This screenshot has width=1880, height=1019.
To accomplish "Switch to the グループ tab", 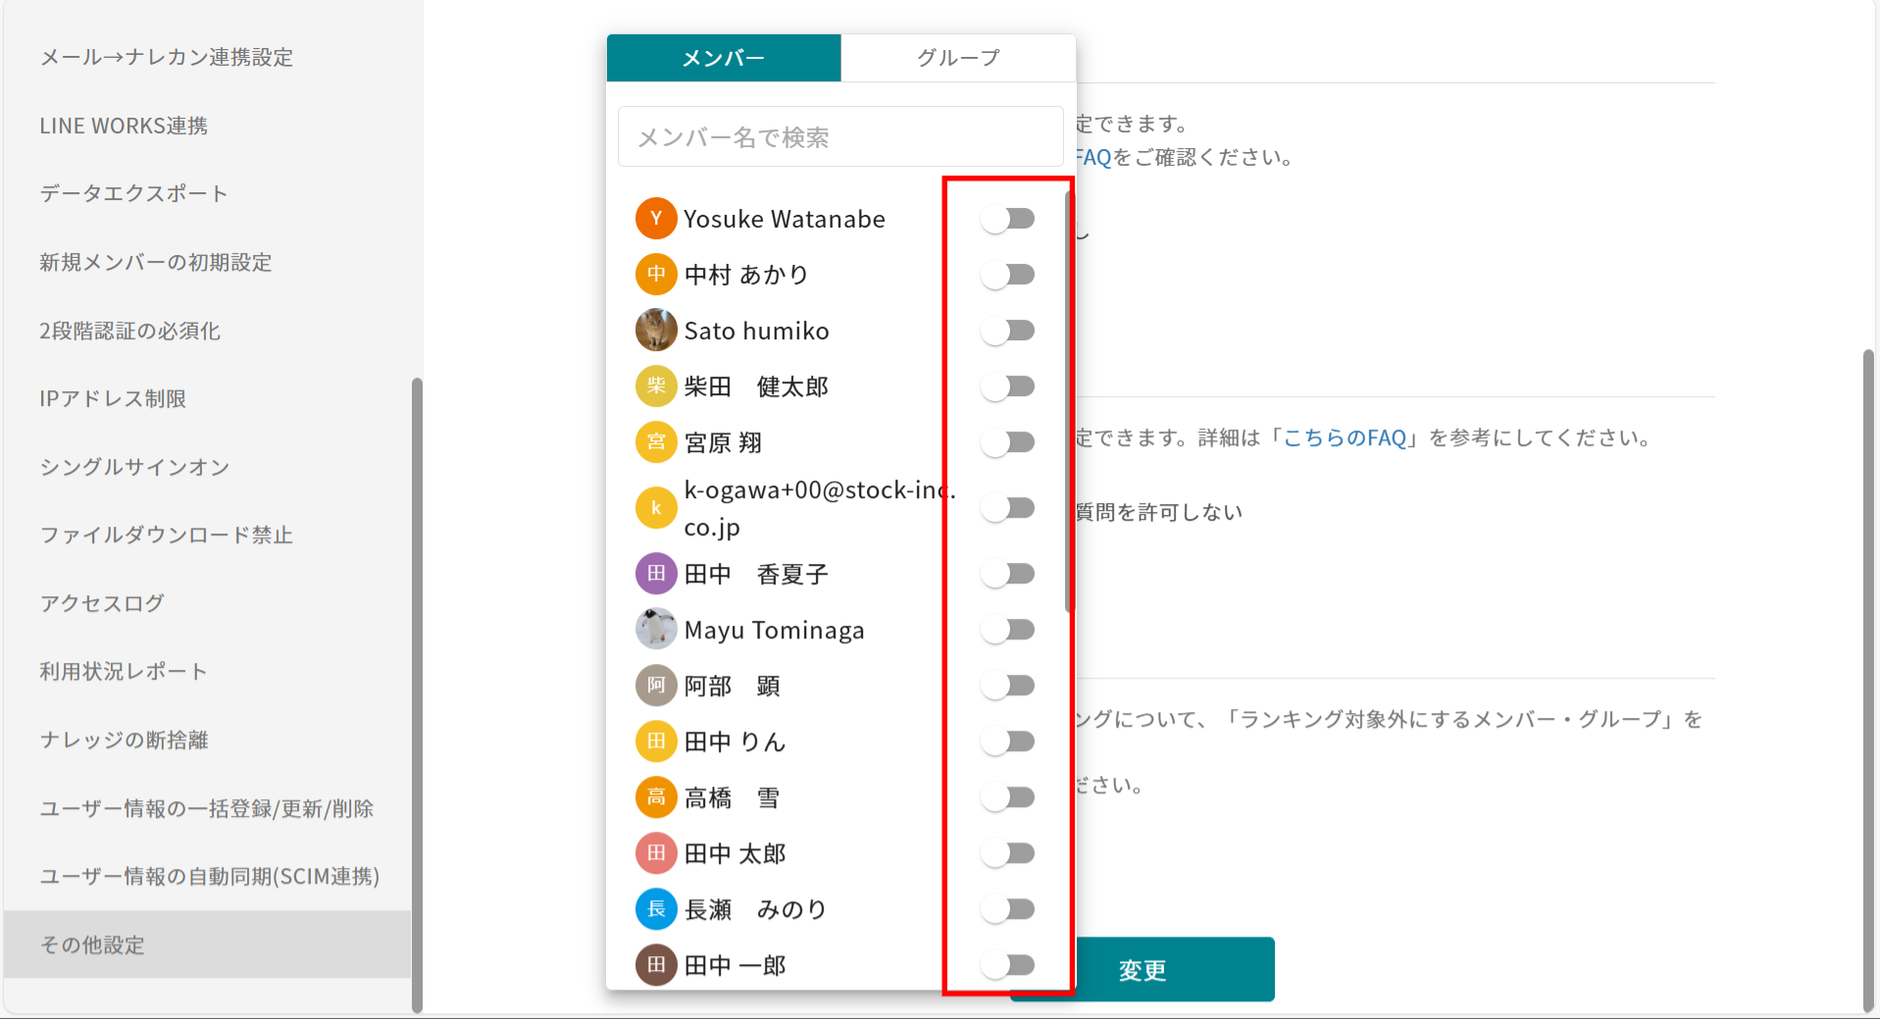I will click(x=958, y=58).
